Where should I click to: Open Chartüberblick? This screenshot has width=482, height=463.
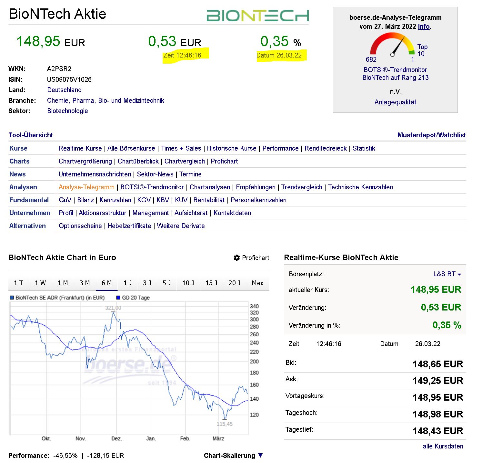click(138, 161)
